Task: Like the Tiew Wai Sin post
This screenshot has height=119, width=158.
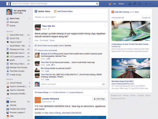Action: click(37, 40)
